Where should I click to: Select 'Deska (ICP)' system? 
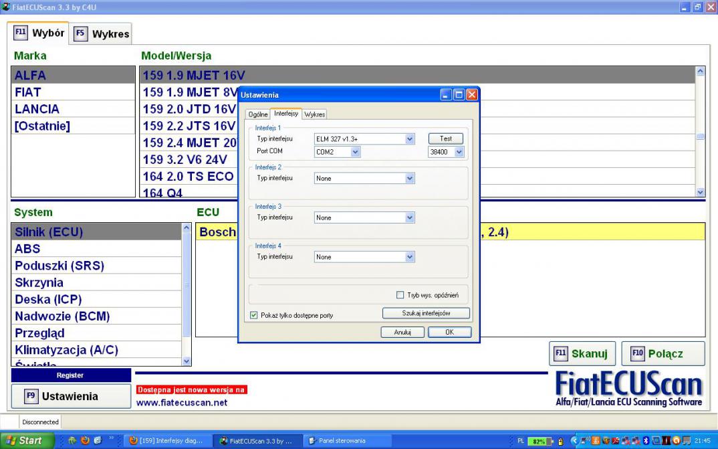tap(97, 299)
